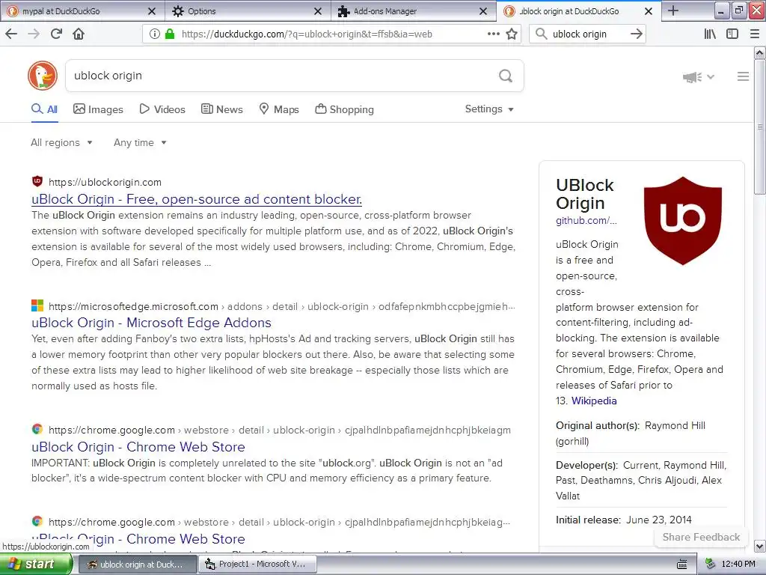Screen dimensions: 766x575
Task: Toggle the sidebar view icon
Action: (732, 34)
